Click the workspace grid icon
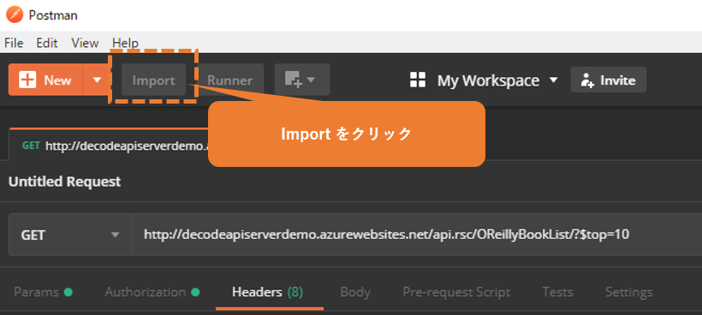The width and height of the screenshot is (702, 315). [x=418, y=80]
